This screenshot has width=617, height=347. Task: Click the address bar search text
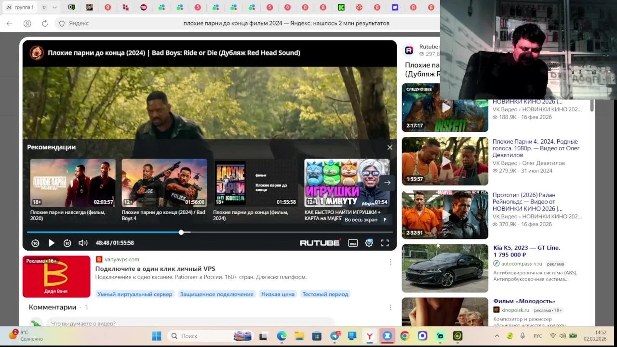[286, 23]
